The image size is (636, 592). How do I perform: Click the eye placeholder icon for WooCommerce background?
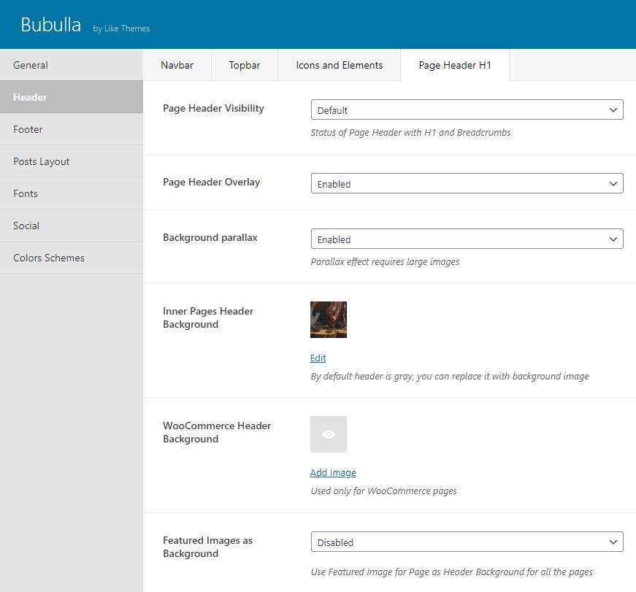point(328,434)
